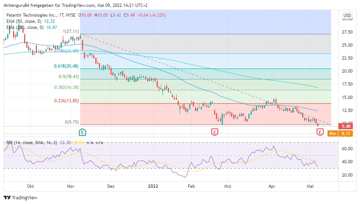Click the 27.50 price axis label
This screenshot has height=204, width=360.
tap(347, 32)
